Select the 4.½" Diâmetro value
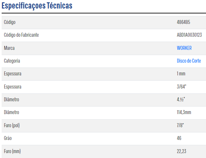The image size is (206, 158). click(x=181, y=99)
